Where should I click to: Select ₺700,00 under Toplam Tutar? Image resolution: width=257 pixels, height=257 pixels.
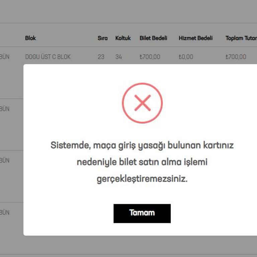pyautogui.click(x=236, y=57)
